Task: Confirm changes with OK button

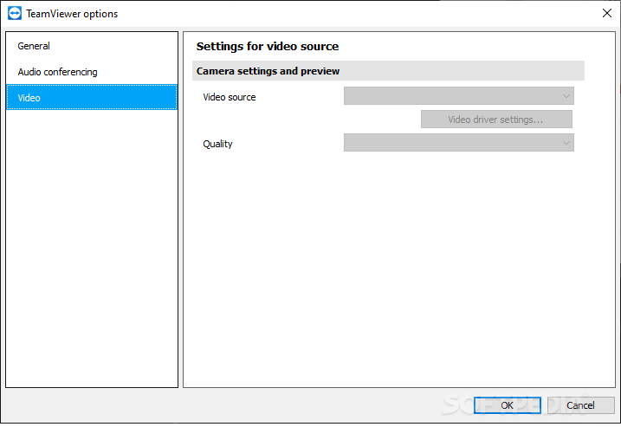Action: pyautogui.click(x=508, y=405)
